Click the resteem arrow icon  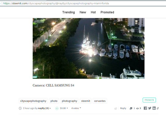point(116,108)
